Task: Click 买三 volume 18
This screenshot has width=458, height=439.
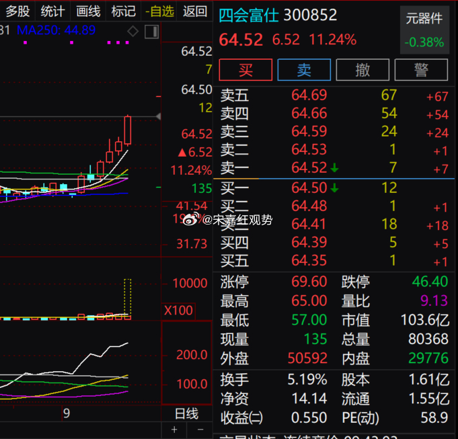Action: 389,224
